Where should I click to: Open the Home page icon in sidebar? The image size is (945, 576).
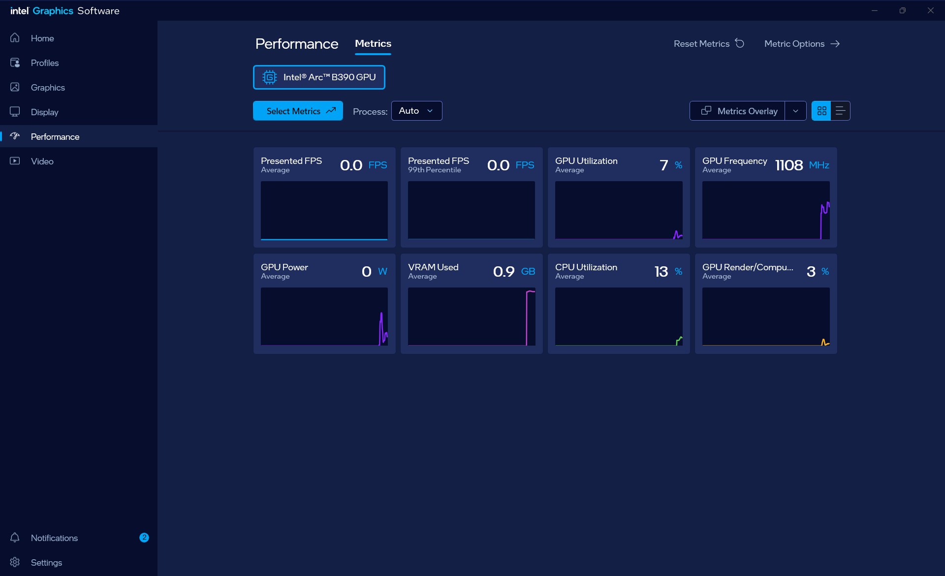point(15,38)
